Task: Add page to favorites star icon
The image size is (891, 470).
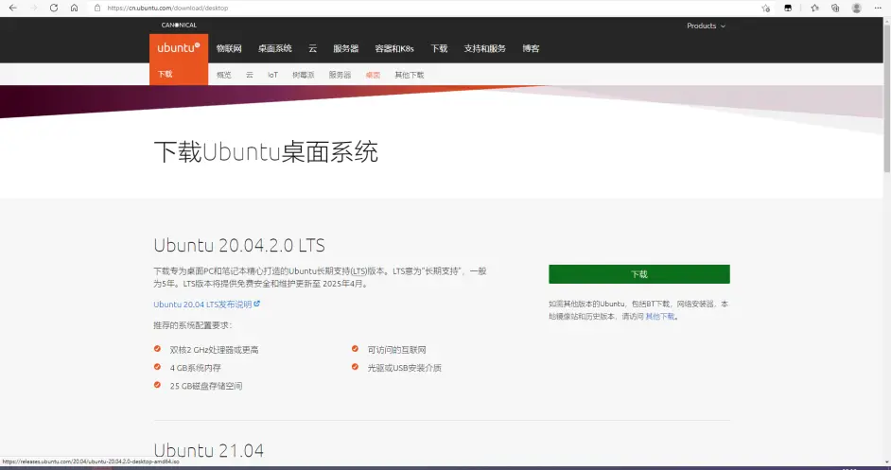Action: click(766, 8)
